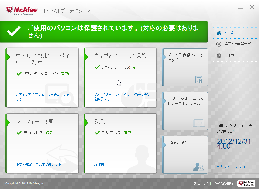The height and width of the screenshot is (189, 259).
Task: Click the McAfee SECURE badge
Action: click(246, 183)
